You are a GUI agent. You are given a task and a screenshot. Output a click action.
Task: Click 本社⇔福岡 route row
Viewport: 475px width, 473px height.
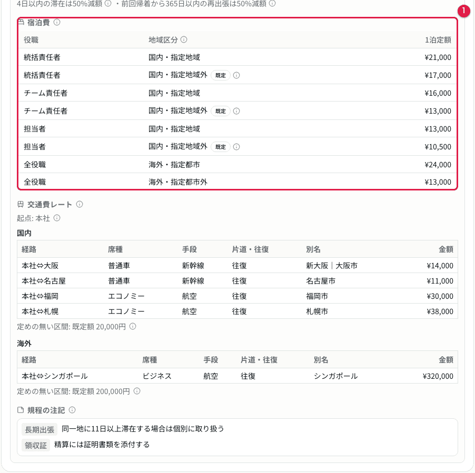(237, 296)
